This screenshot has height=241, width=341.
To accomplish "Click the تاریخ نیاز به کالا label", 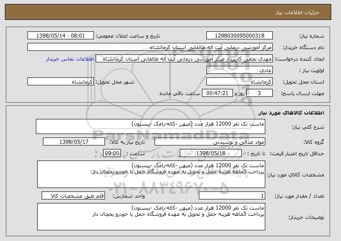I will (x=127, y=142).
